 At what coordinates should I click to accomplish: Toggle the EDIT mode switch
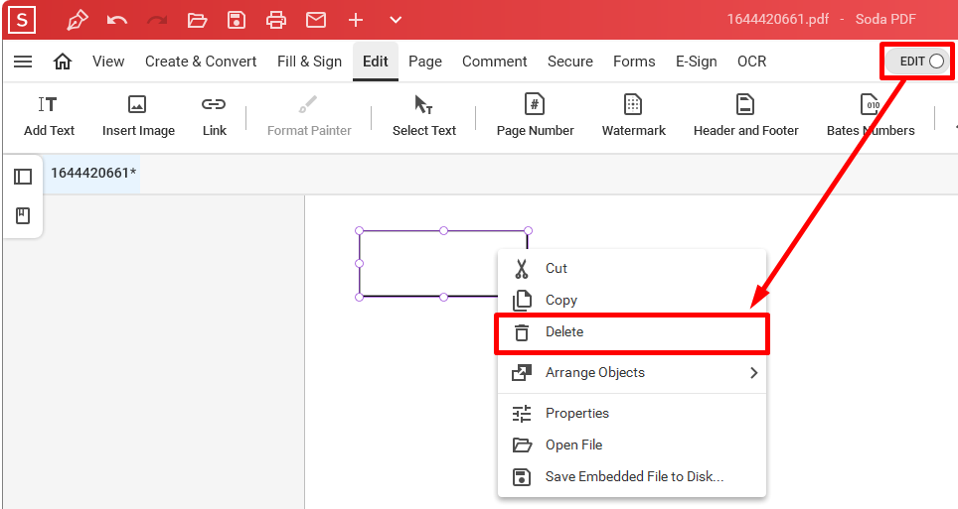tap(921, 62)
